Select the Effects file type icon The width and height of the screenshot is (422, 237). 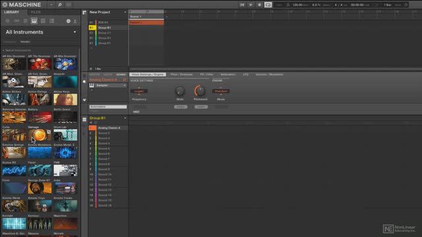[x=43, y=20]
